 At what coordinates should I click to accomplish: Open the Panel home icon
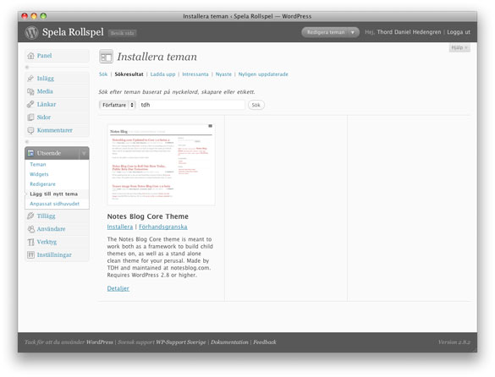30,56
